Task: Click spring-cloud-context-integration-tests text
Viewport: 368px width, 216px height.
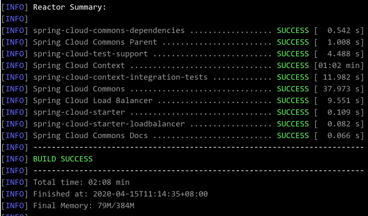Action: click(x=120, y=77)
